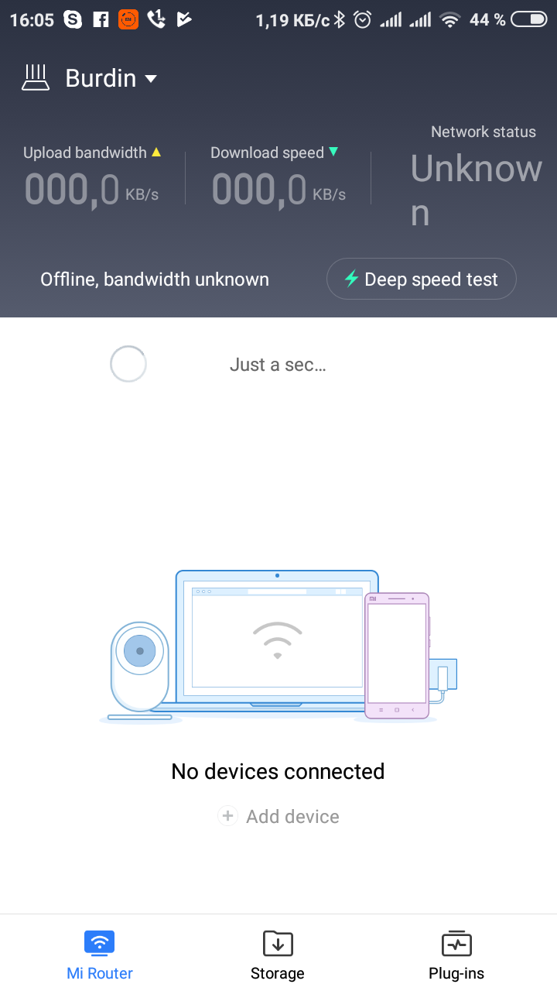
Task: Tap the Storage folder download icon
Action: (x=278, y=943)
